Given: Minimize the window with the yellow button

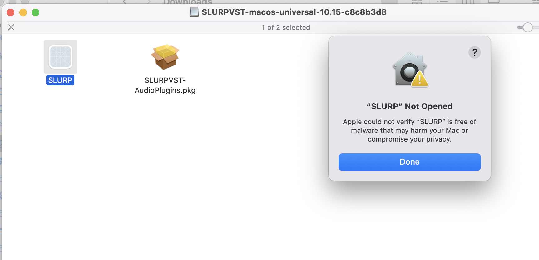Looking at the screenshot, I should [23, 12].
